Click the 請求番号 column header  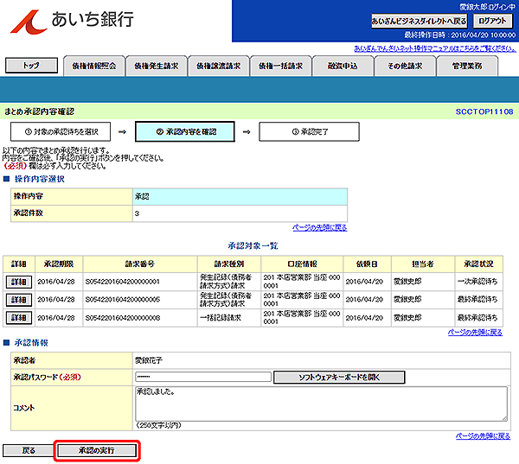click(140, 264)
